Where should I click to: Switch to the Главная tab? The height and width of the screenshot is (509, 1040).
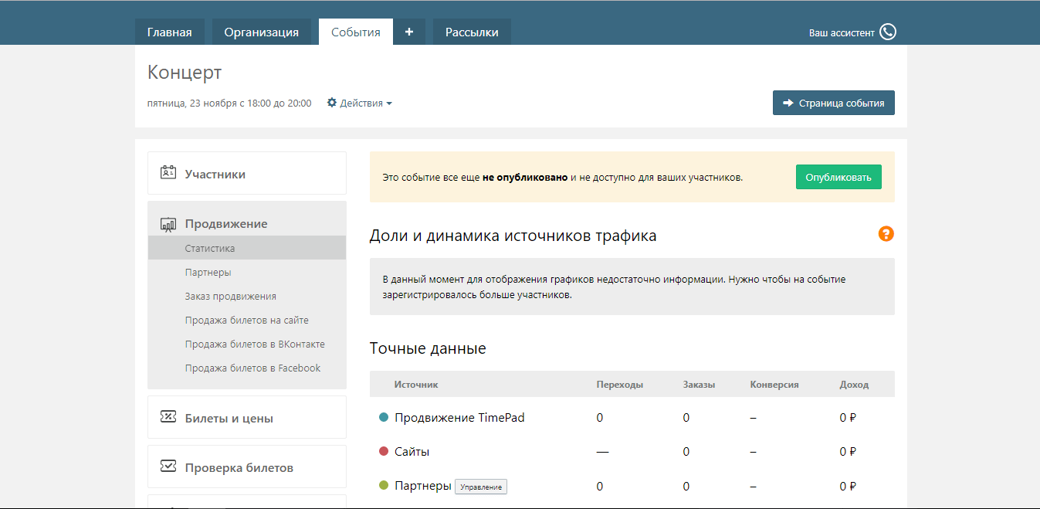pyautogui.click(x=169, y=32)
